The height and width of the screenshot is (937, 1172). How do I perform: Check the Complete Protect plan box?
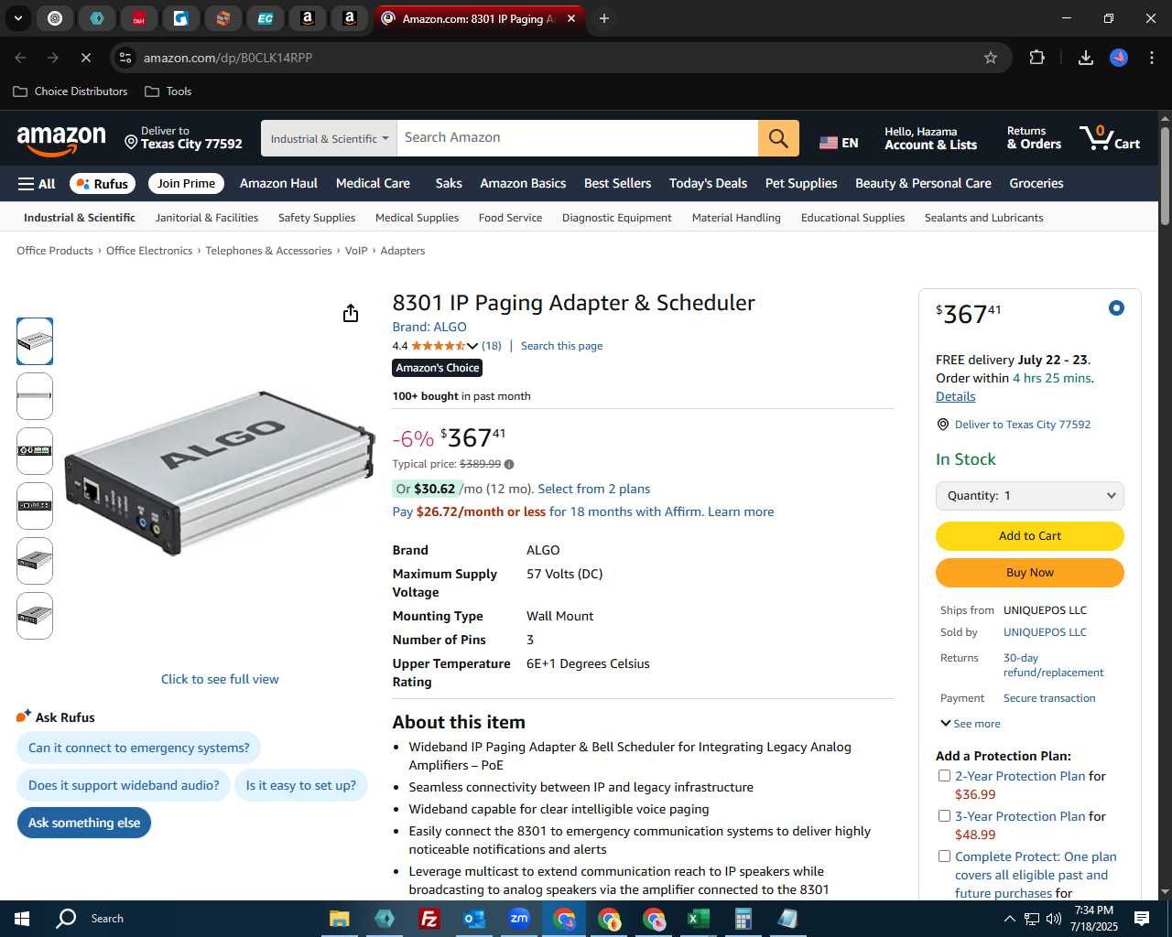coord(944,856)
